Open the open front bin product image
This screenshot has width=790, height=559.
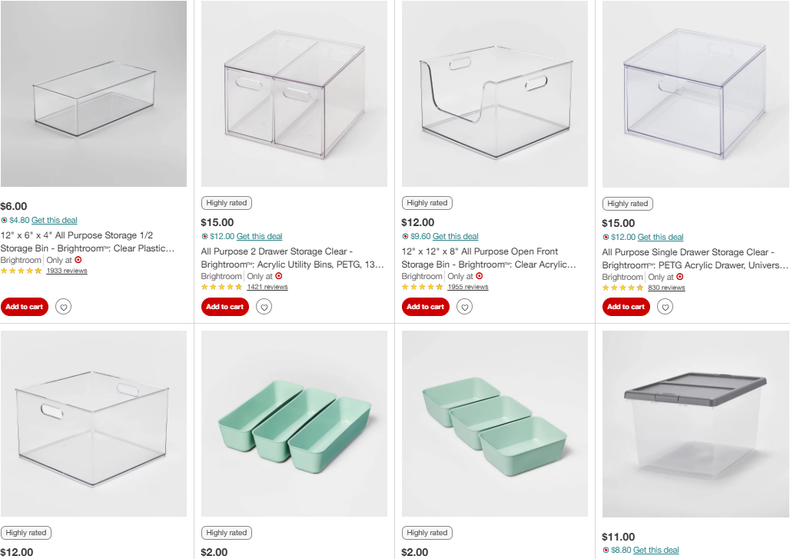pos(495,94)
